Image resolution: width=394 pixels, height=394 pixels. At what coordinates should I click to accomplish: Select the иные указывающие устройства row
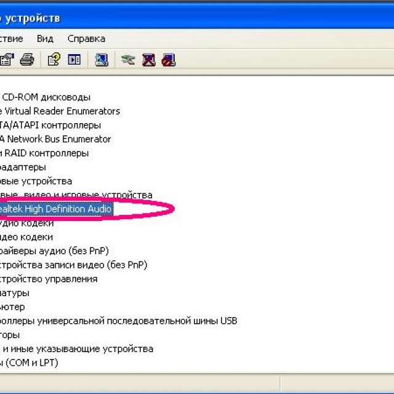[76, 349]
